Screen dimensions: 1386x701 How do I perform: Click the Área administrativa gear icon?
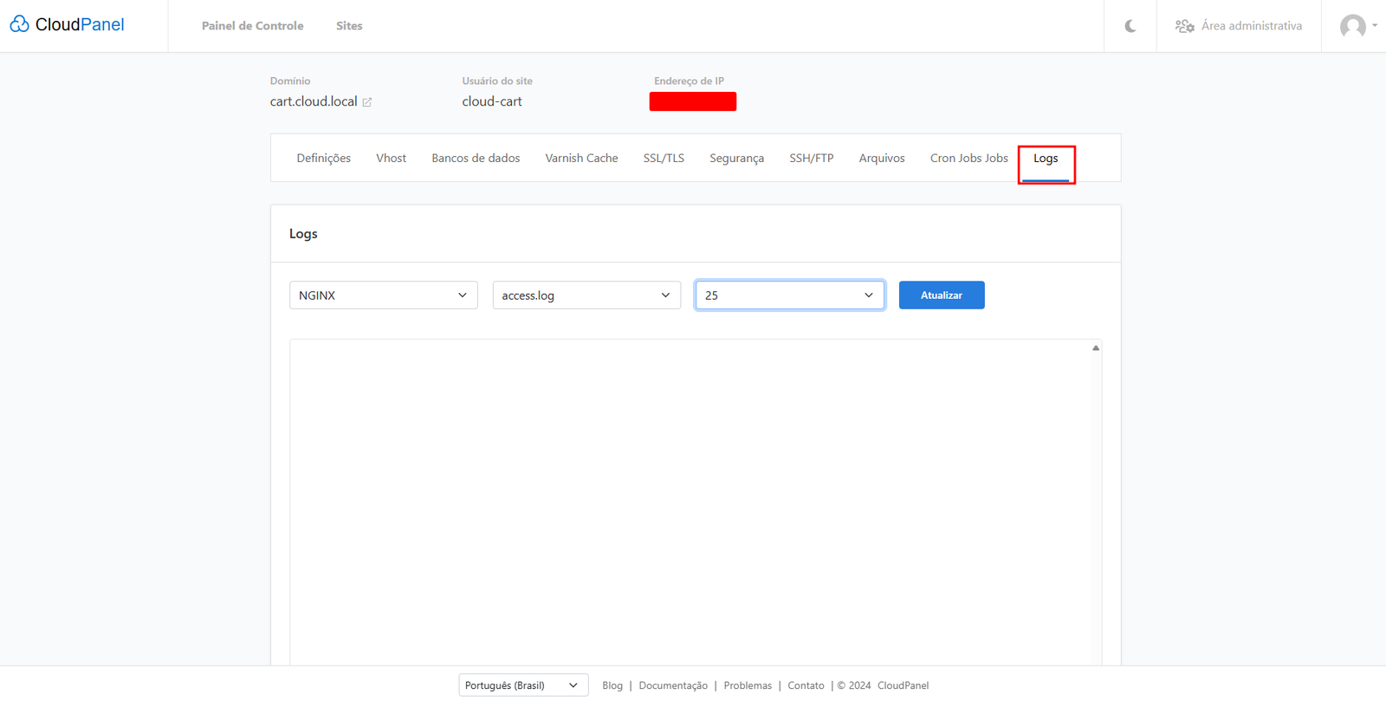1184,26
